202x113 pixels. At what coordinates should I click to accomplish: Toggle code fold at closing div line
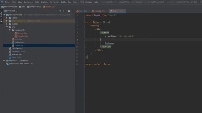84,50
